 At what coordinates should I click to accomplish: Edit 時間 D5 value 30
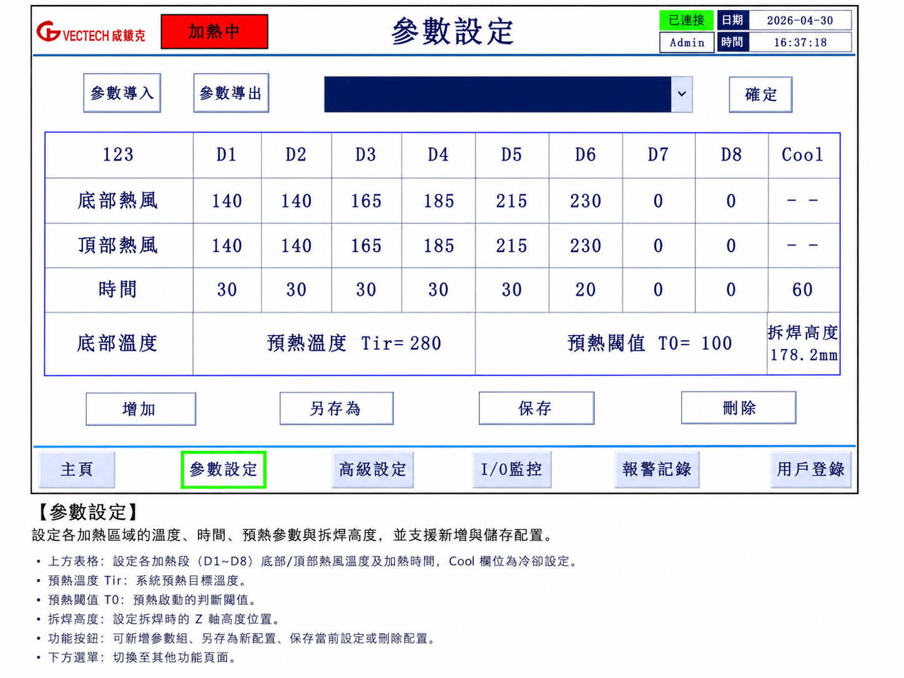tap(512, 290)
